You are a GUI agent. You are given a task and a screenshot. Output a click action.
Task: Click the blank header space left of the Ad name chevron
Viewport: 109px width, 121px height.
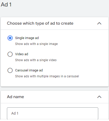pyautogui.click(x=60, y=97)
